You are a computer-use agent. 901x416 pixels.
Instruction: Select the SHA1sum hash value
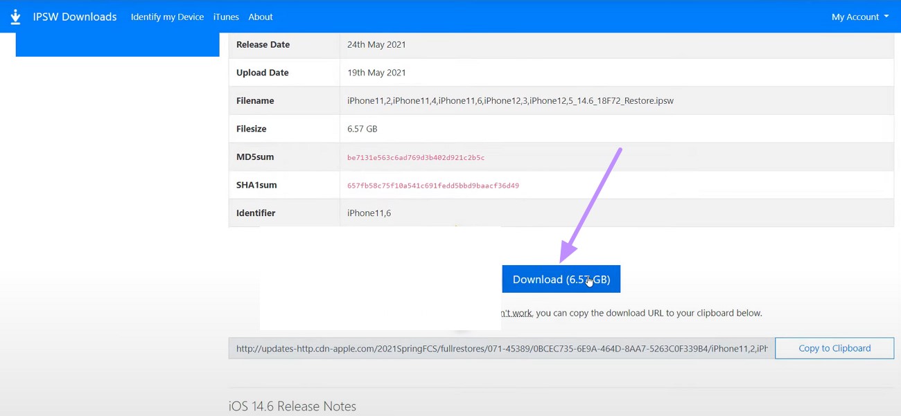pos(433,186)
